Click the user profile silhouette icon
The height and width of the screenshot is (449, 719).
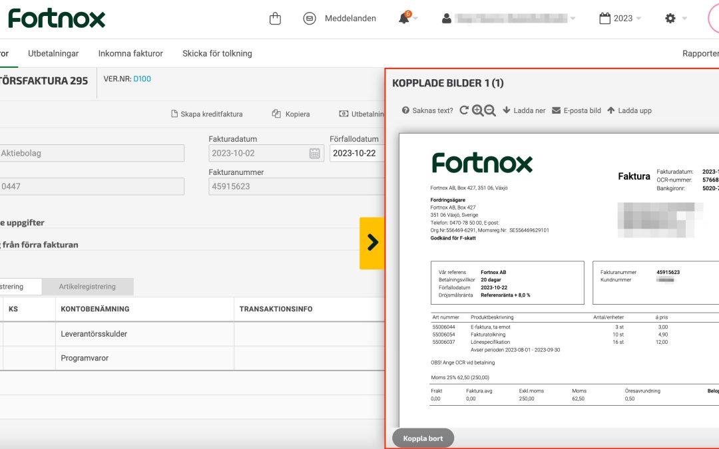tap(446, 19)
